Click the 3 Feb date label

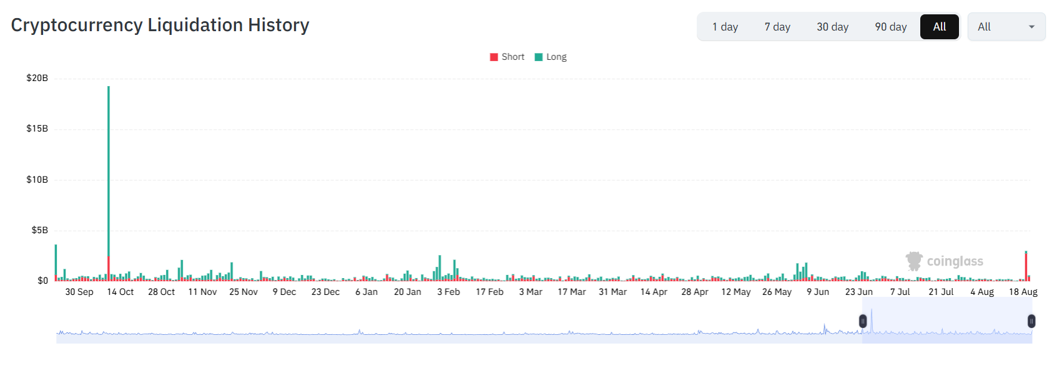coord(448,292)
